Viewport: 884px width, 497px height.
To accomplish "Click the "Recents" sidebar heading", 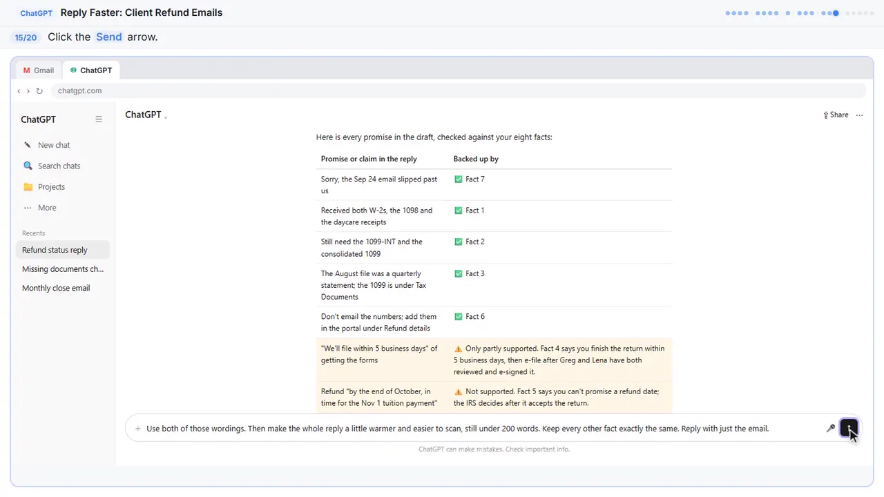I will tap(33, 233).
